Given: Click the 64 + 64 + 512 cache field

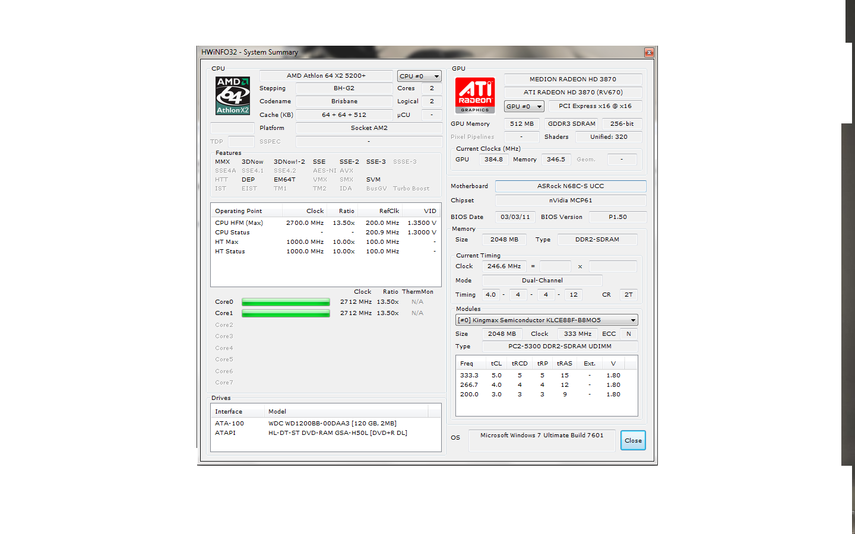Looking at the screenshot, I should (x=344, y=115).
